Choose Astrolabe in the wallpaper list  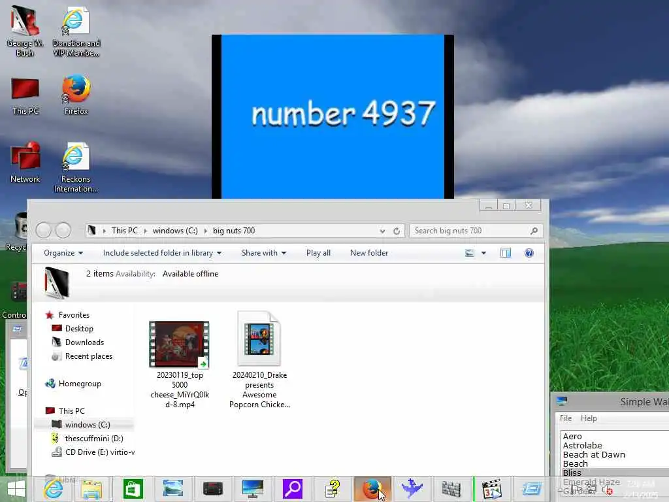point(582,445)
